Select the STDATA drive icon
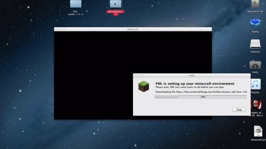Viewport: 266px width, 149px height. pos(255,44)
